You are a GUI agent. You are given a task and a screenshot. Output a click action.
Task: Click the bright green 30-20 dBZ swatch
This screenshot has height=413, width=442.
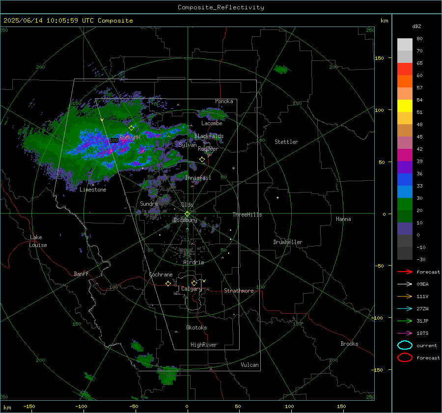tap(405, 204)
